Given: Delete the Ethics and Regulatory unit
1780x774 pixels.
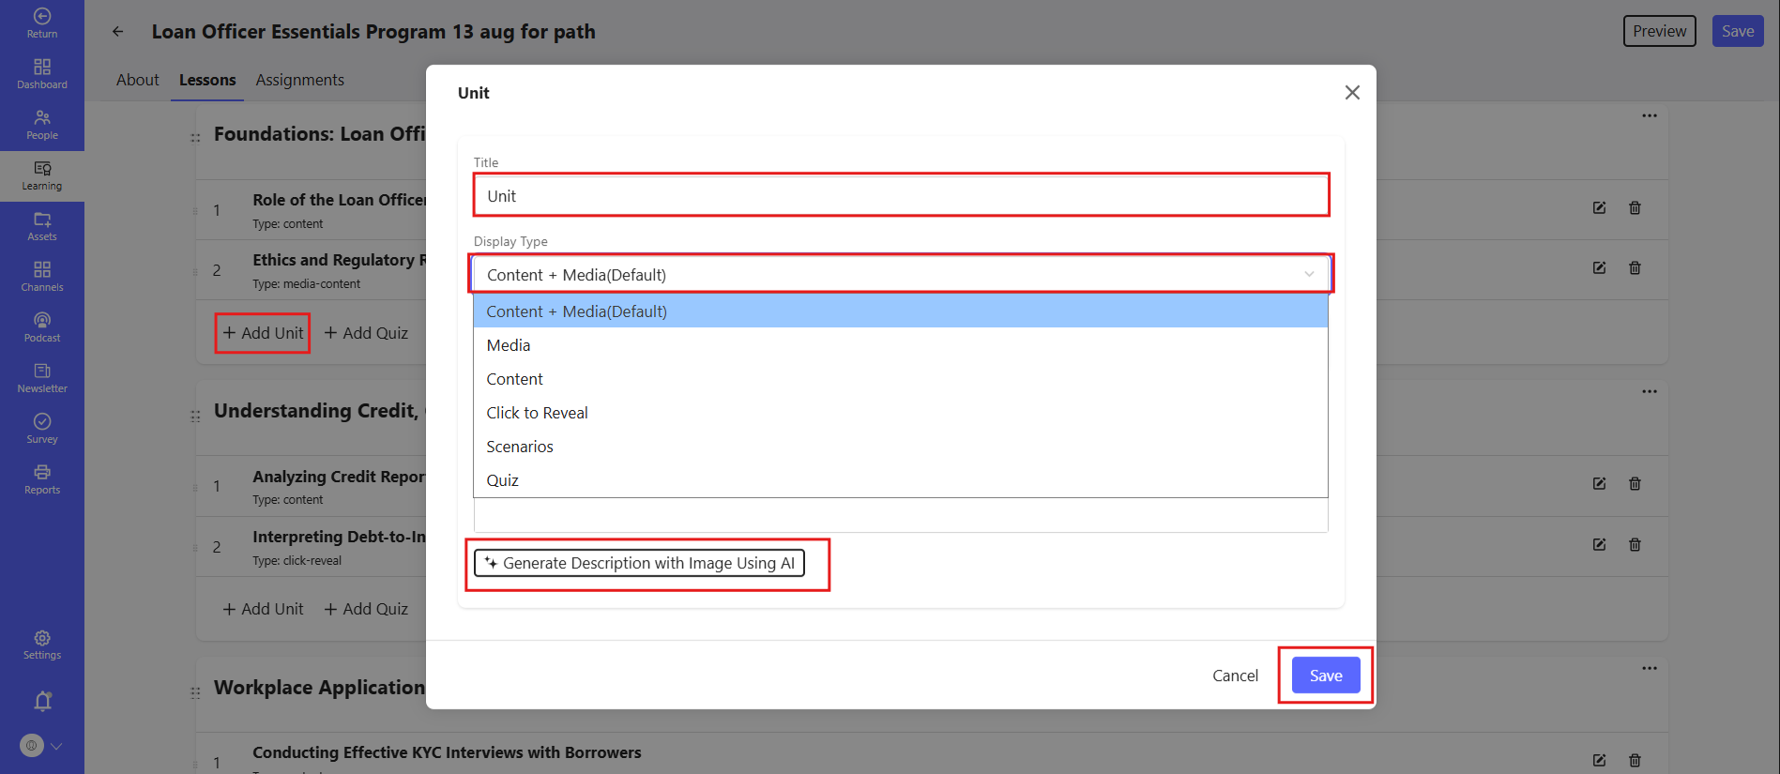Looking at the screenshot, I should (1635, 267).
